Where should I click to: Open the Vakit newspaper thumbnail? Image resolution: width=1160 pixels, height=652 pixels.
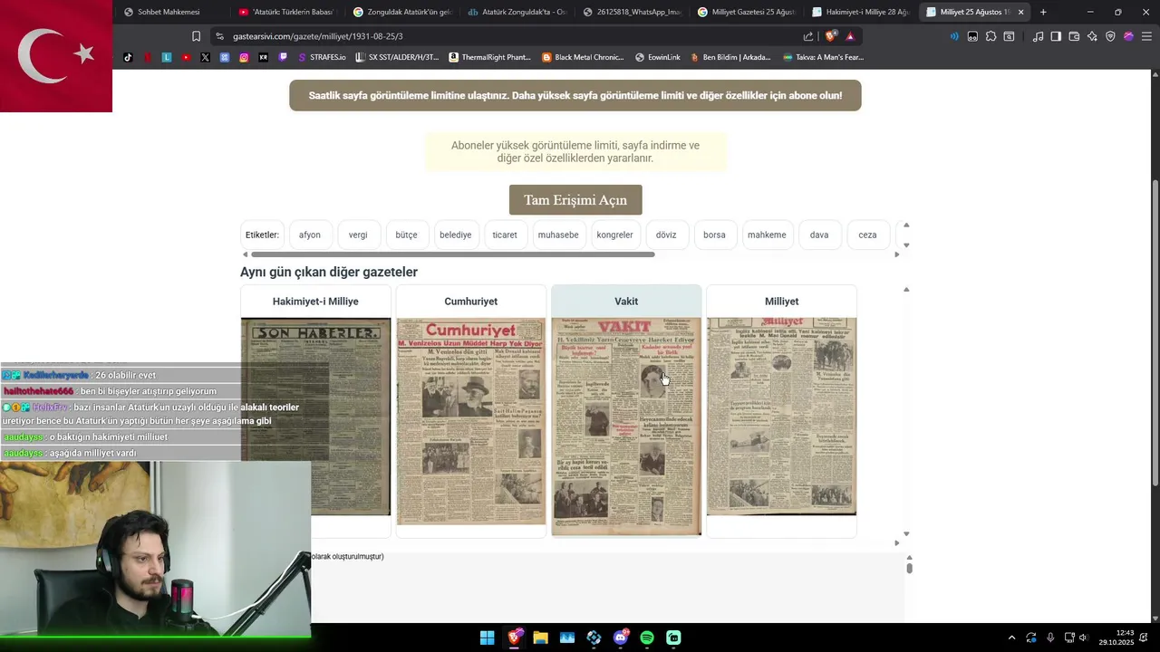tap(626, 426)
